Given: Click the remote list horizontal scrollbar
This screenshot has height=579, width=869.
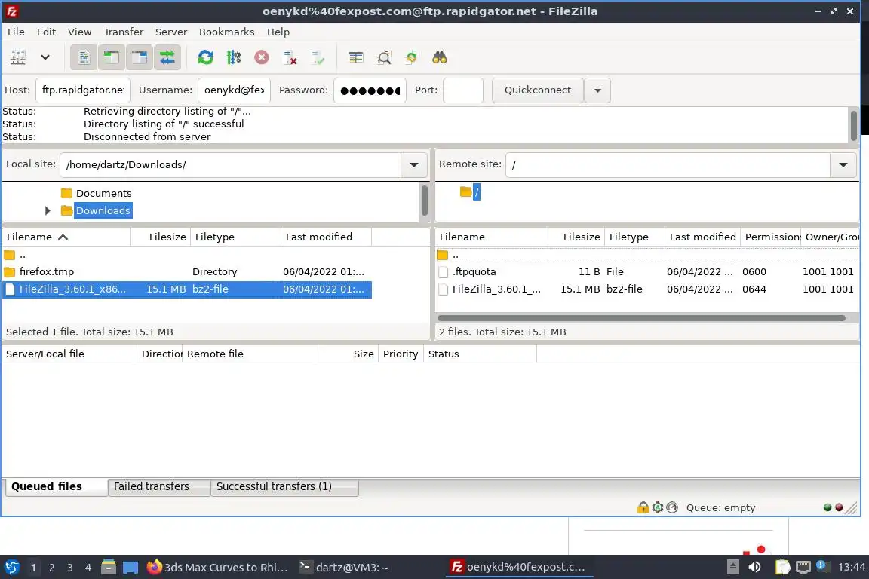Looking at the screenshot, I should (641, 319).
